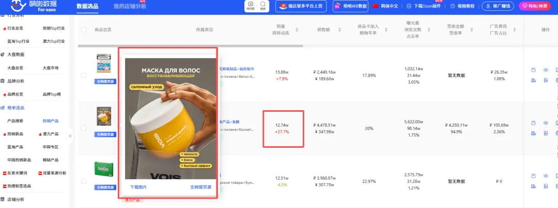Open 大盘市场 sidebar item

coord(50,67)
